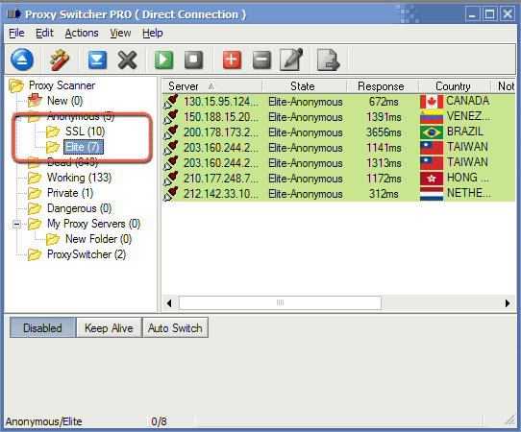Image resolution: width=521 pixels, height=432 pixels.
Task: Click the horizontal scrollbar thumb
Action: [280, 302]
